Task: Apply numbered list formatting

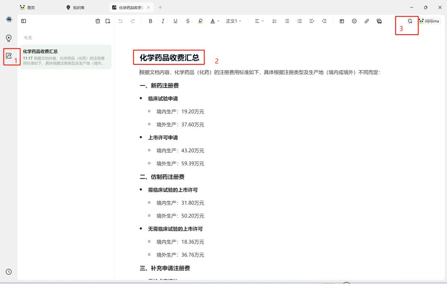Action: pos(299,21)
